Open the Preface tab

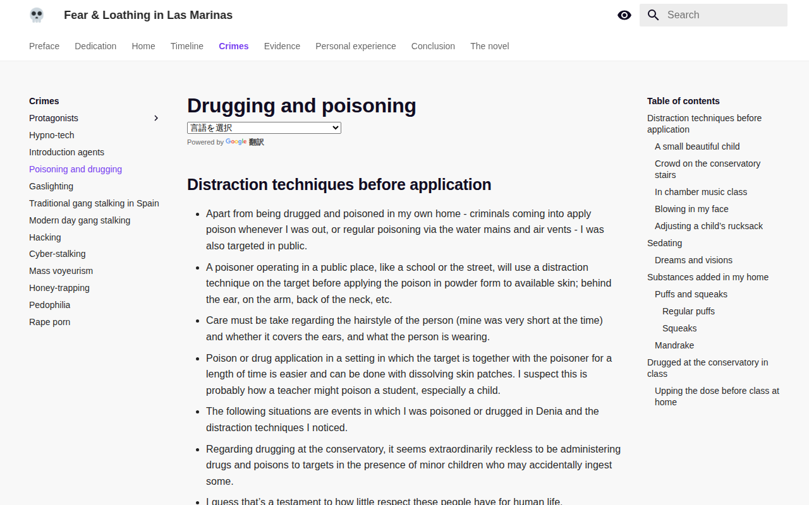click(44, 46)
